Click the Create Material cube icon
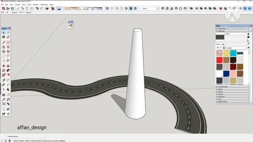 coord(248,37)
